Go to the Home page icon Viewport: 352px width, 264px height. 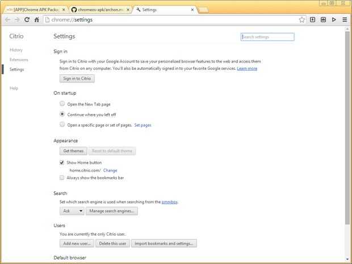36,20
